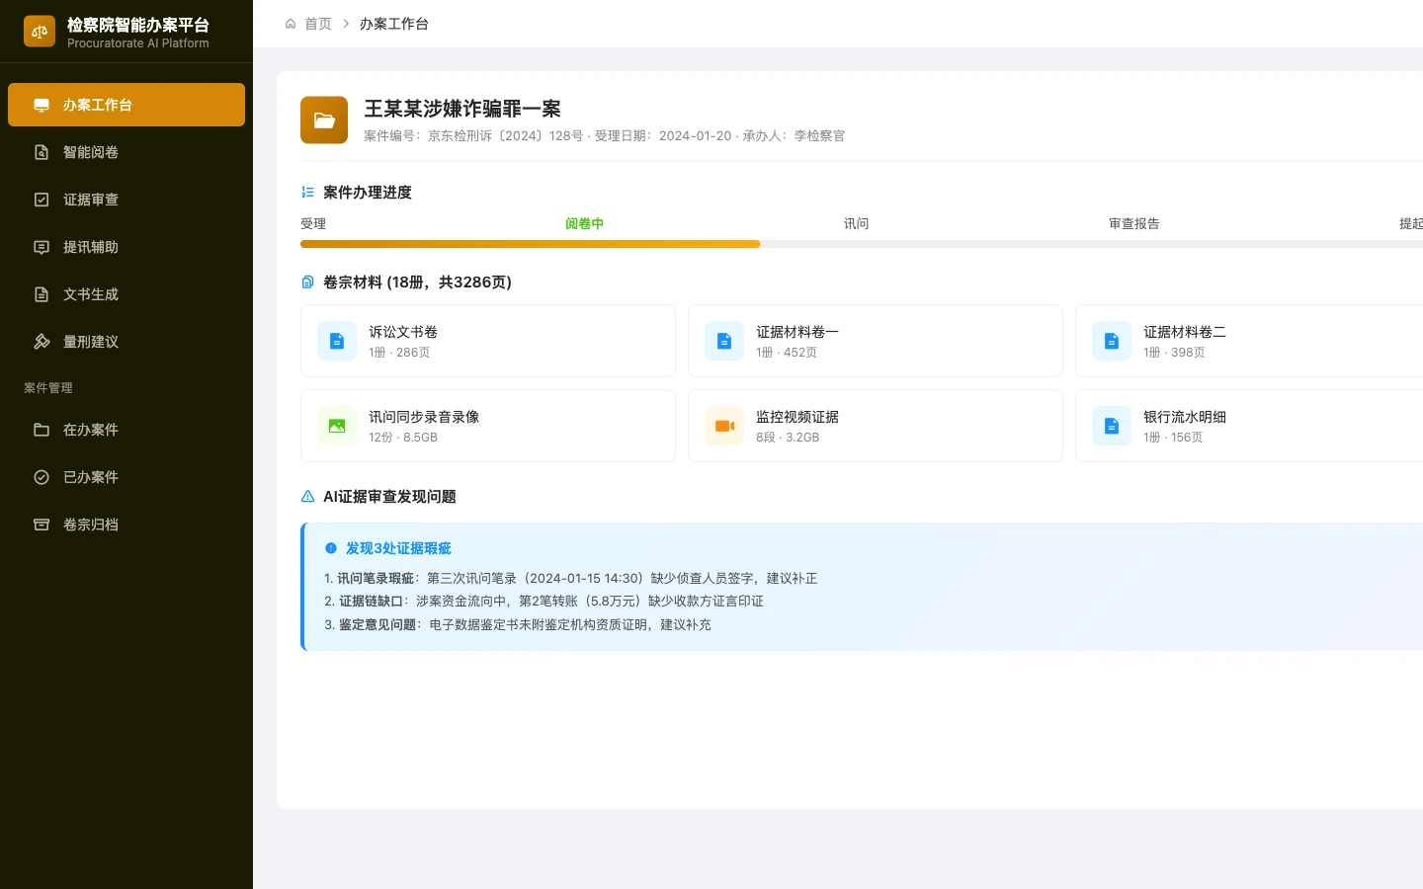This screenshot has height=889, width=1423.
Task: Click the file icon beside 文书生成
Action: click(42, 294)
